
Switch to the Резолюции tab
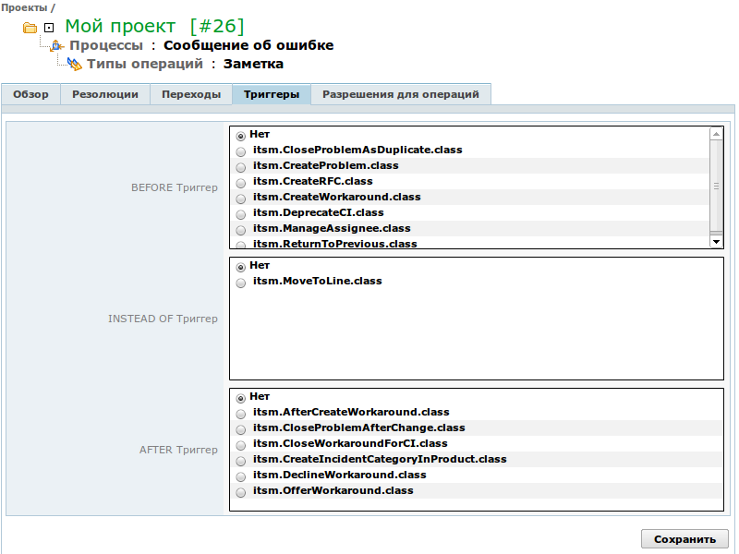[105, 94]
